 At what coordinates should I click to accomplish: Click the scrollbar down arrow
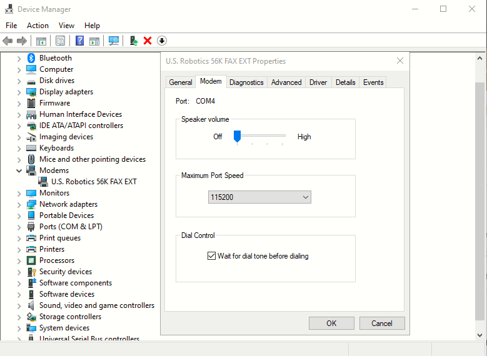coord(479,335)
